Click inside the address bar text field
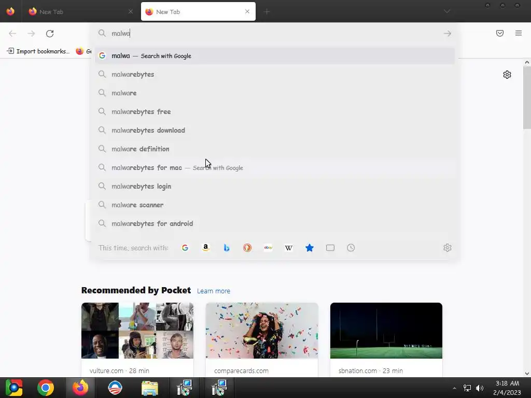The height and width of the screenshot is (398, 531). [274, 33]
